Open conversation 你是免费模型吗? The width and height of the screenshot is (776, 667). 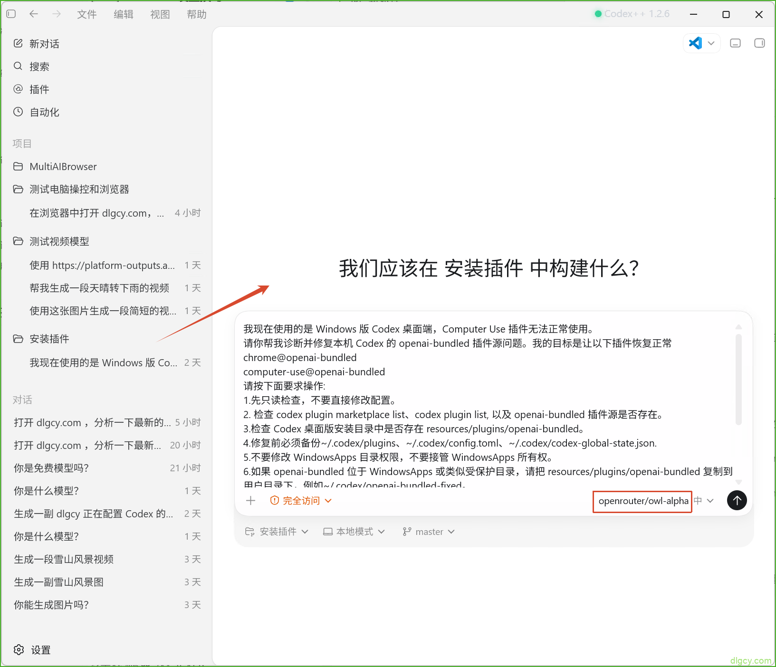point(107,468)
